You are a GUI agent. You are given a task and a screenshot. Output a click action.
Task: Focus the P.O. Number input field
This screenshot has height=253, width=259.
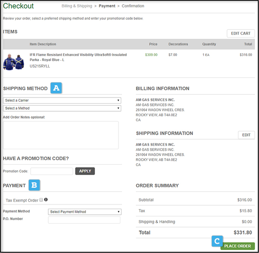[84, 220]
